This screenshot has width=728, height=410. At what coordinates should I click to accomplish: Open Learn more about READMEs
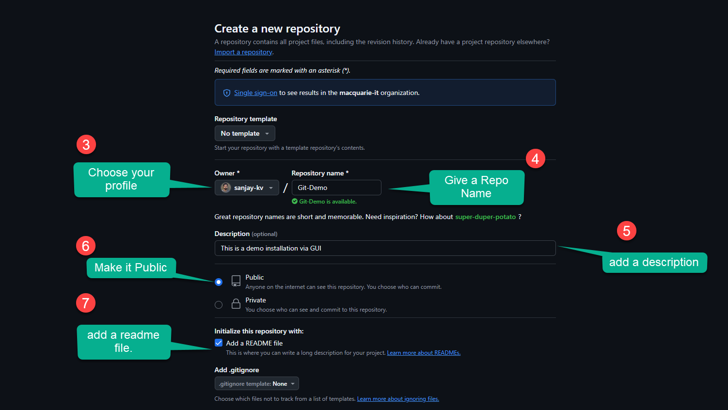423,352
